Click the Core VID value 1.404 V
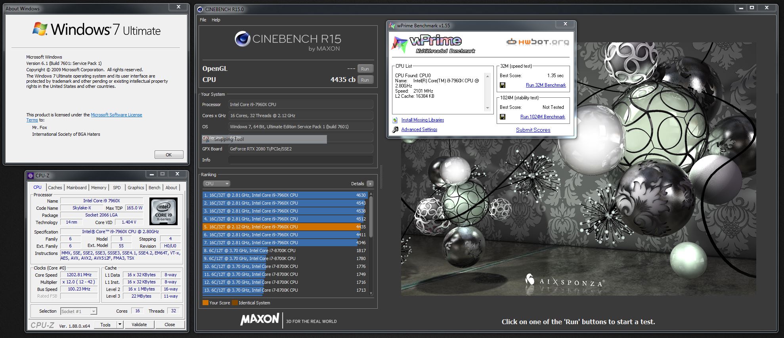This screenshot has width=784, height=338. (129, 222)
